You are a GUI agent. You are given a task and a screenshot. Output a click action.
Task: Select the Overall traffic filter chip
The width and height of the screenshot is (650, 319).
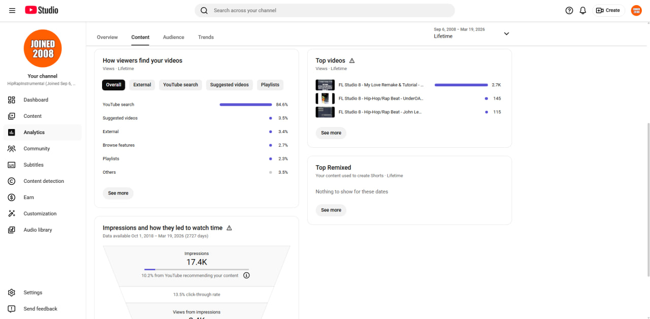114,85
